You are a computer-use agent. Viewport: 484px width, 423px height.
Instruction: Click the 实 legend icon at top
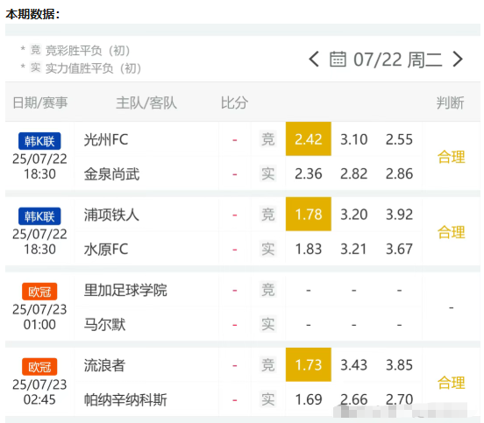[x=35, y=67]
